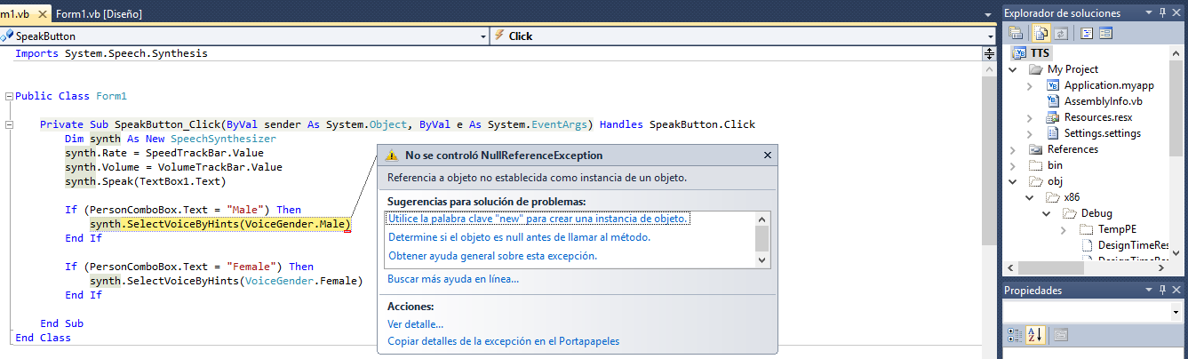Toggle Show All Files in Solution Explorer
This screenshot has width=1188, height=359.
[x=1041, y=34]
